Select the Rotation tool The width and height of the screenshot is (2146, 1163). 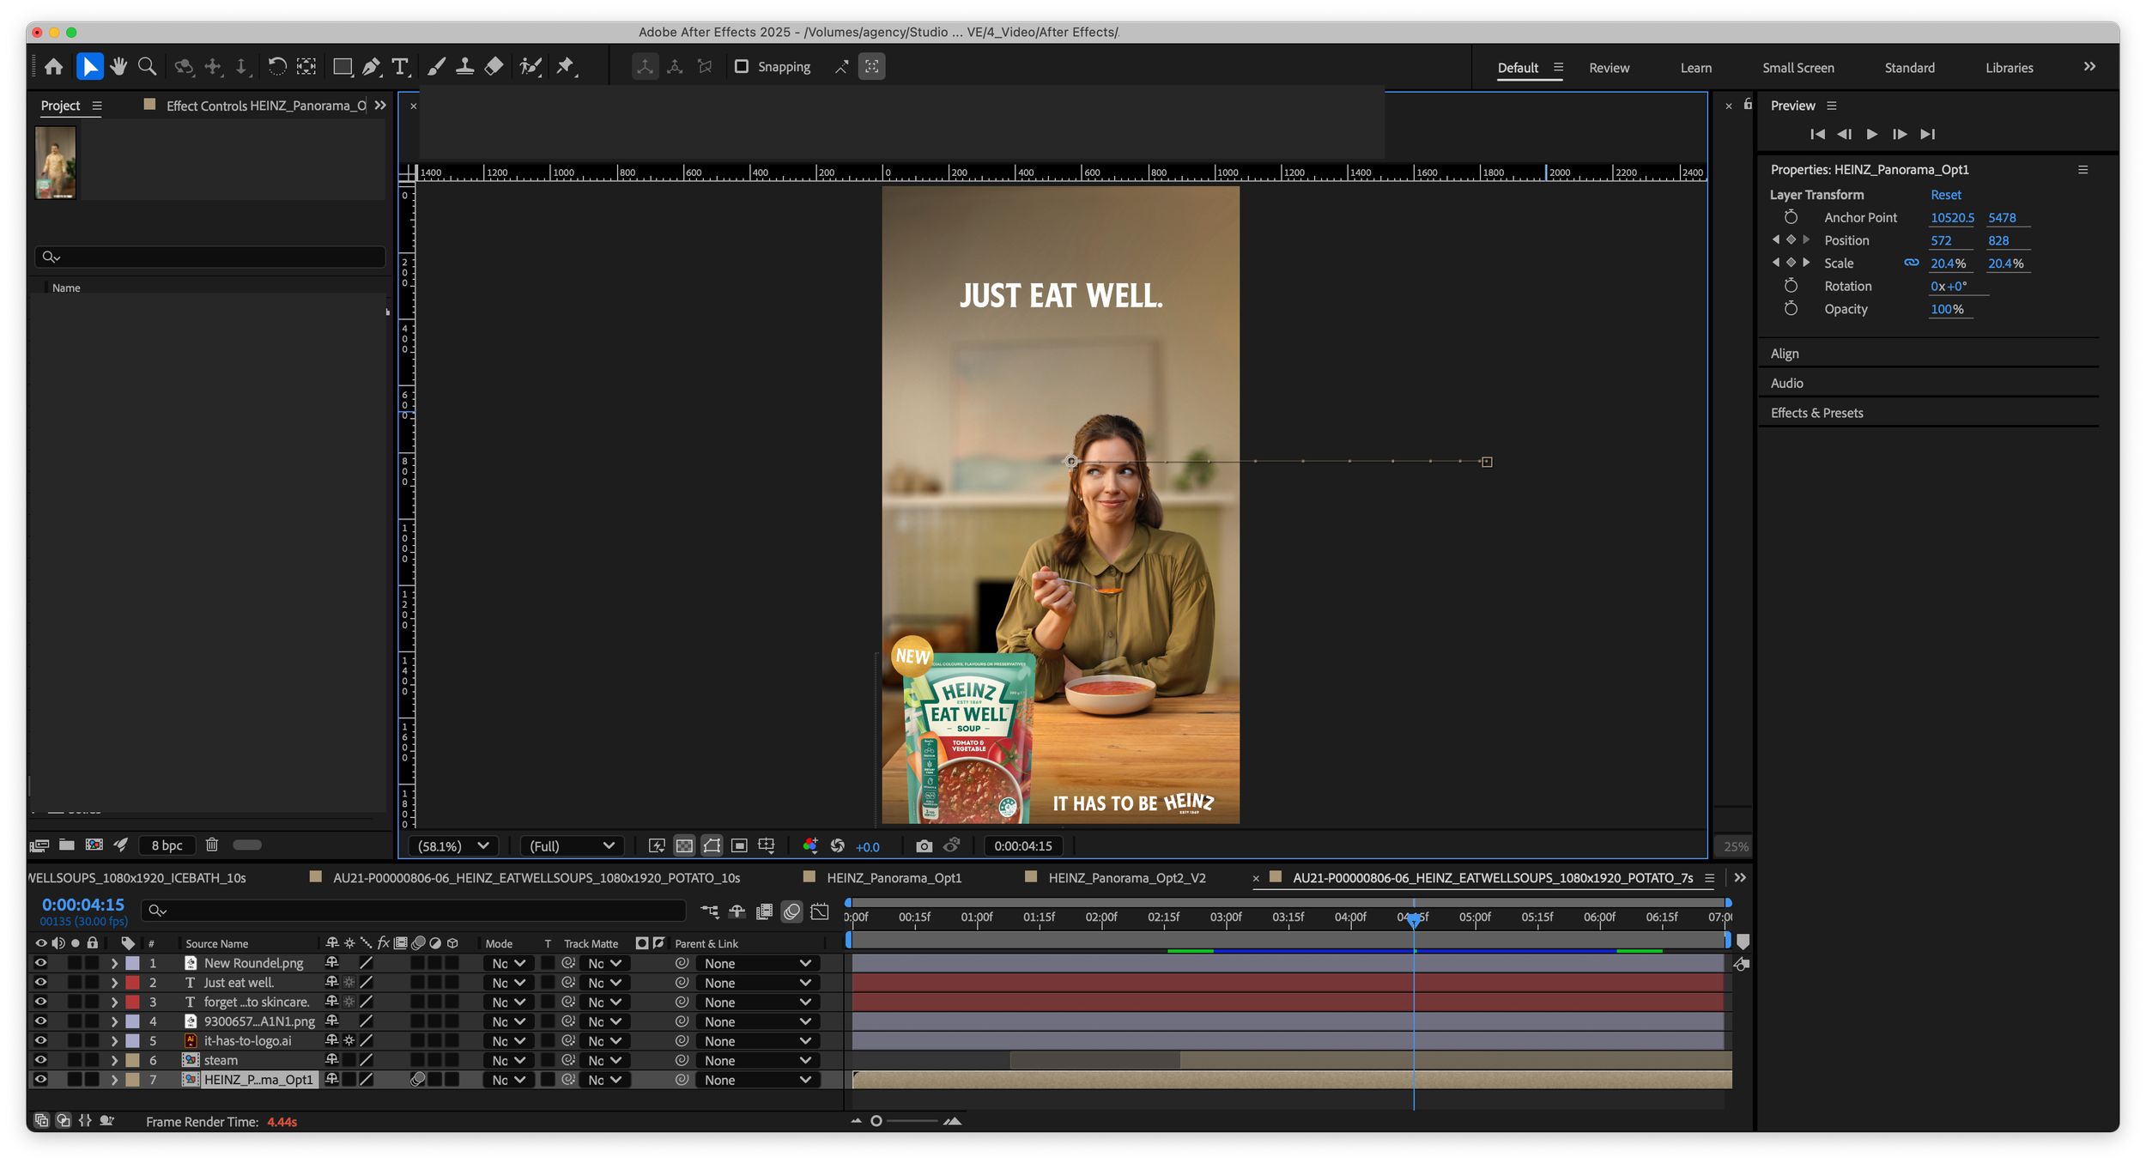[x=276, y=66]
